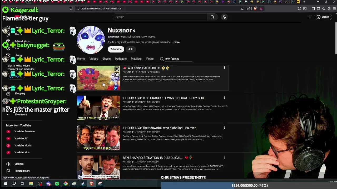The image size is (337, 189).
Task: Open Brave VPN shield icon
Action: click(x=329, y=9)
